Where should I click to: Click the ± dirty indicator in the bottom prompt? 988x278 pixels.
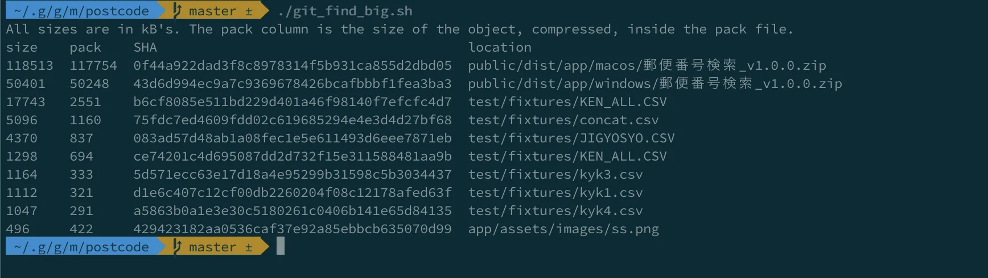(249, 247)
